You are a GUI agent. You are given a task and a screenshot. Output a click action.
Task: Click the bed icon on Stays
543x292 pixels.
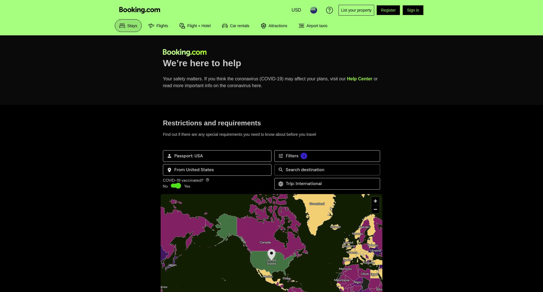[122, 26]
